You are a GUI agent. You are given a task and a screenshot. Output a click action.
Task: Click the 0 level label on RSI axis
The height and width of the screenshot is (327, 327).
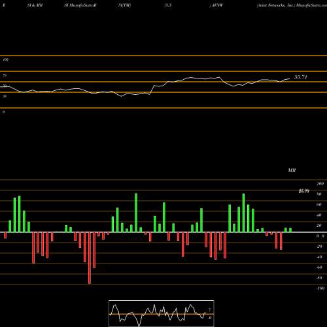pyautogui.click(x=4, y=112)
